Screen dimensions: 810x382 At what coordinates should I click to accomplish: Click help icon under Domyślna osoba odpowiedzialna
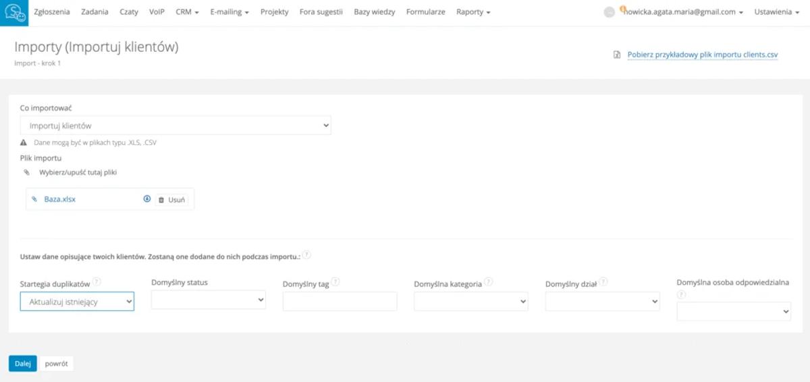tap(681, 294)
